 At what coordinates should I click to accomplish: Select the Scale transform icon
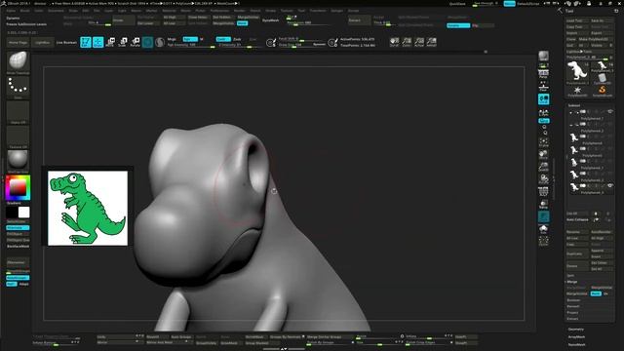coord(123,42)
